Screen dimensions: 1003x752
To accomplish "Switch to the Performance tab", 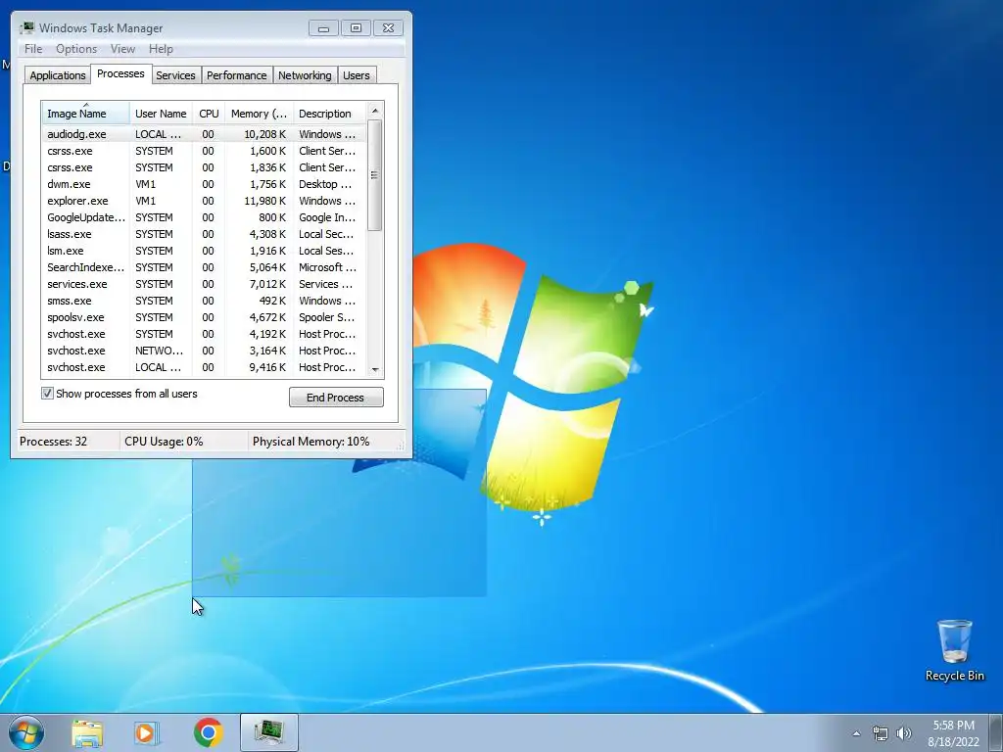I will click(236, 75).
